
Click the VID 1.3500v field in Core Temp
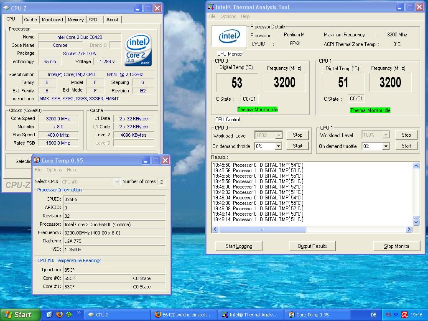115,249
